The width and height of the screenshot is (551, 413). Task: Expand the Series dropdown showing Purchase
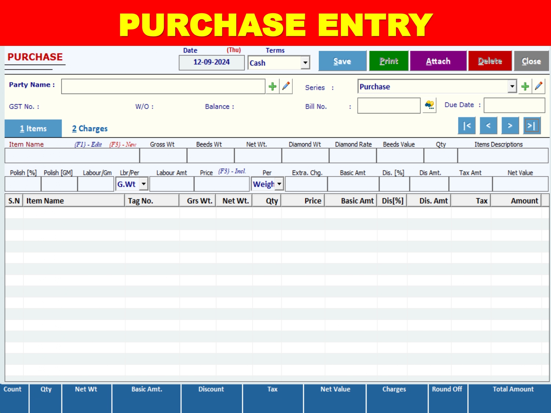(512, 87)
